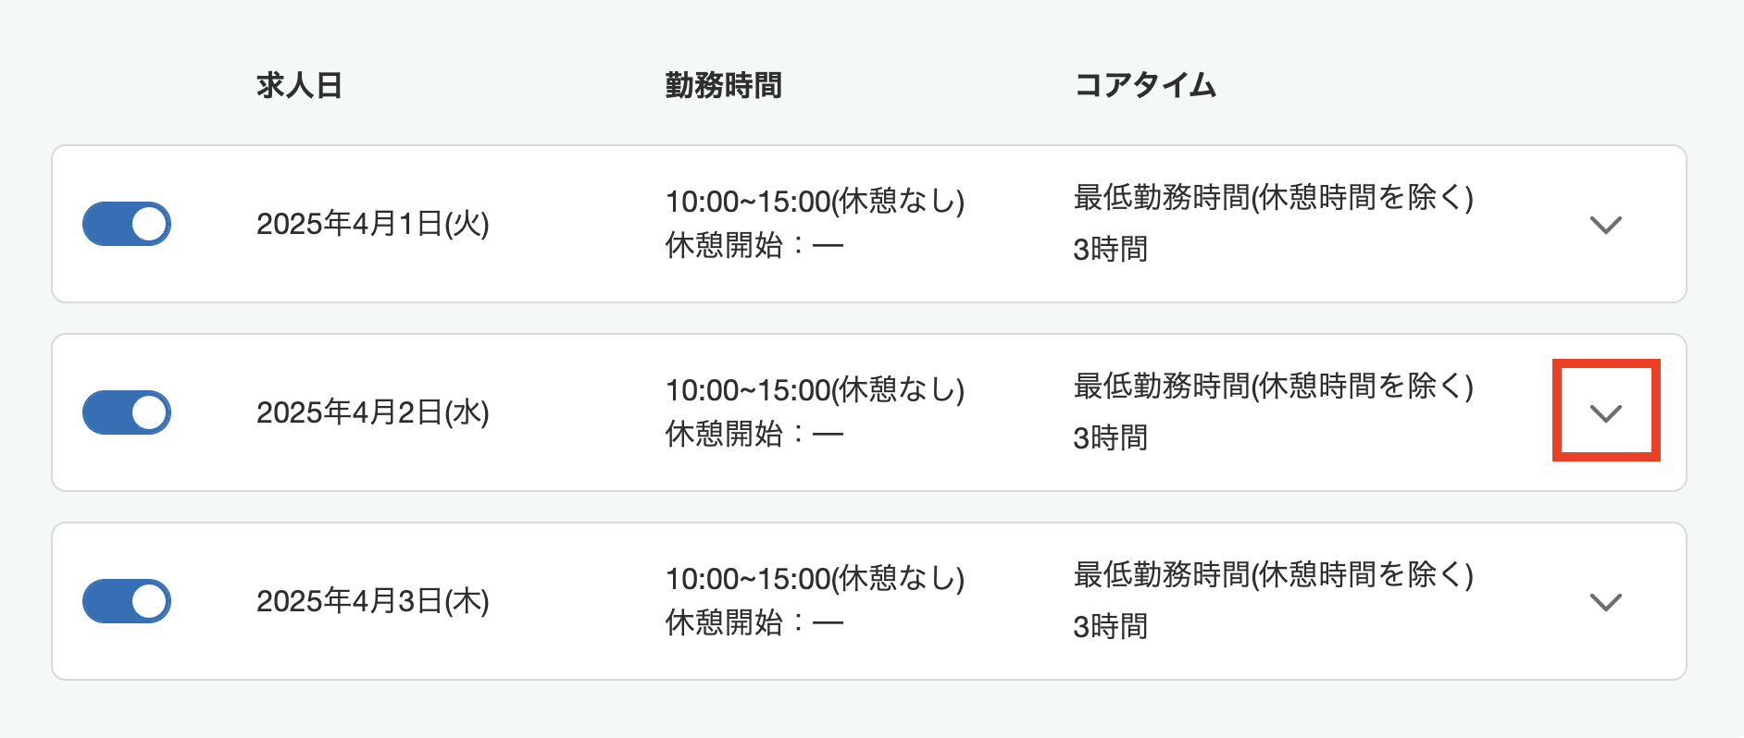This screenshot has height=738, width=1744.
Task: Expand details for 2025年4月3日(木)
Action: tap(1608, 603)
